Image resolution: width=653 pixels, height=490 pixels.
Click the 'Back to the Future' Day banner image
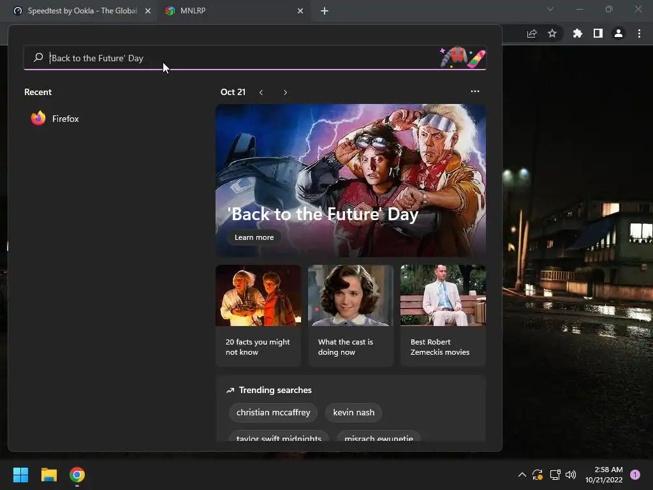click(351, 181)
